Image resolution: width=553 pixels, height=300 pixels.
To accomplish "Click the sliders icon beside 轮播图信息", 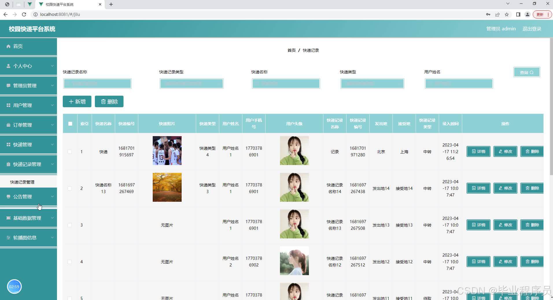I will click(x=8, y=238).
